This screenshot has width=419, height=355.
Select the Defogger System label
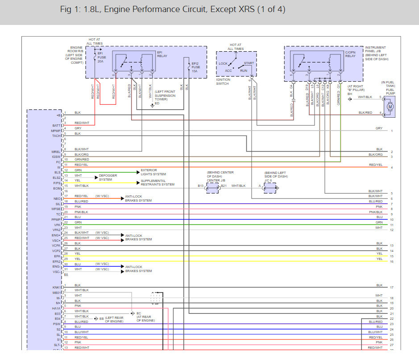108,177
